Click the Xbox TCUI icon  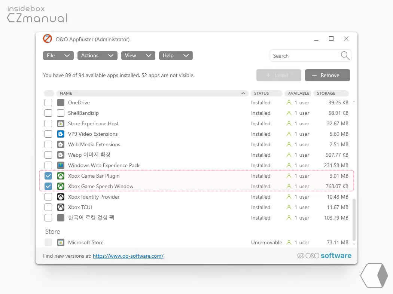(x=60, y=207)
